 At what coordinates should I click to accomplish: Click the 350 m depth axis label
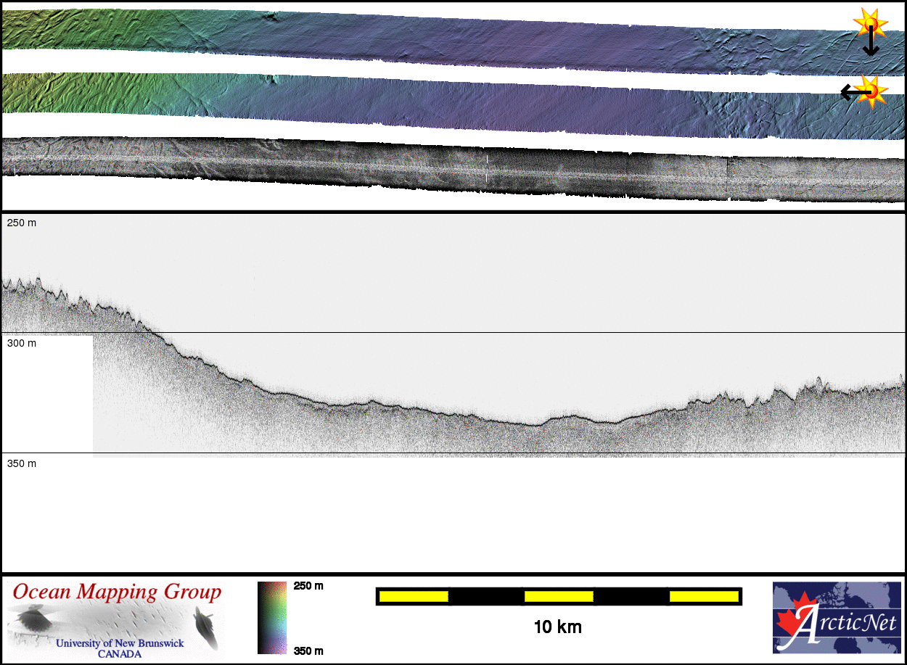click(22, 463)
